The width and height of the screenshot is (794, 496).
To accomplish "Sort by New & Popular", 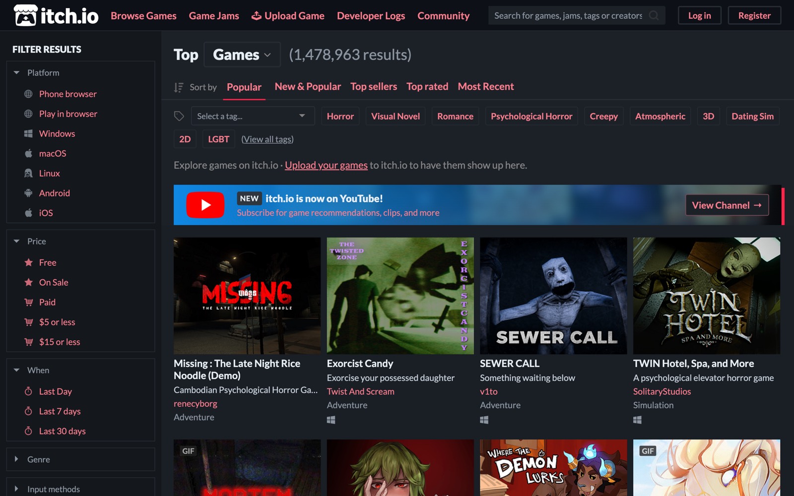I will (x=308, y=86).
